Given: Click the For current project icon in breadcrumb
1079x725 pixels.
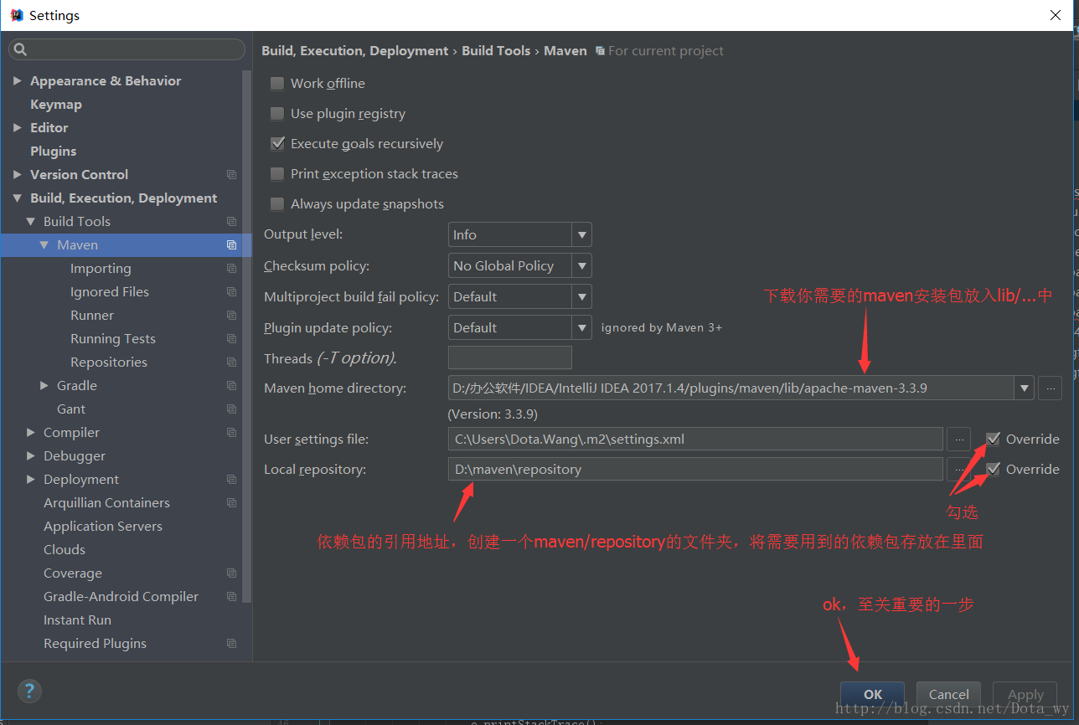Looking at the screenshot, I should (x=600, y=51).
